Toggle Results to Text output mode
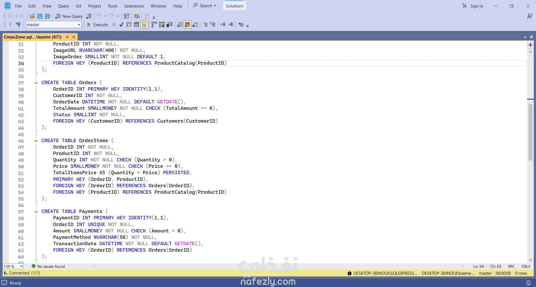 [x=180, y=25]
